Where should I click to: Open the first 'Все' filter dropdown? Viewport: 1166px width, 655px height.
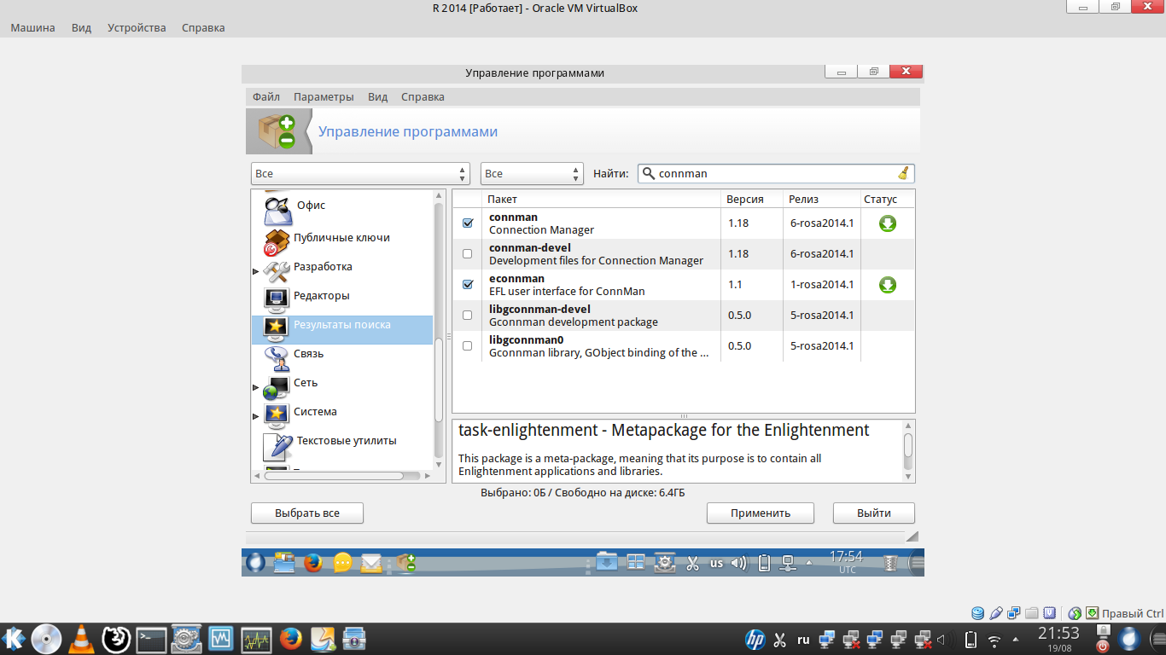(360, 174)
